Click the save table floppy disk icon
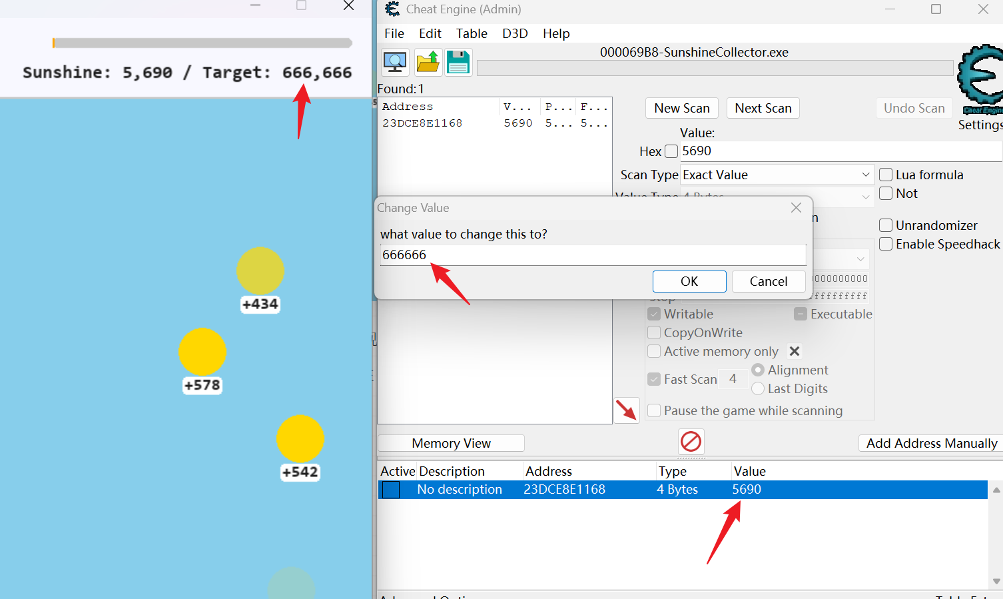Screen dimensions: 1003x599 (458, 63)
